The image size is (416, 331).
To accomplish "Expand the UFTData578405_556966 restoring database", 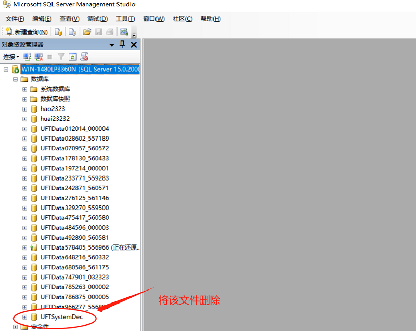I will click(x=24, y=248).
